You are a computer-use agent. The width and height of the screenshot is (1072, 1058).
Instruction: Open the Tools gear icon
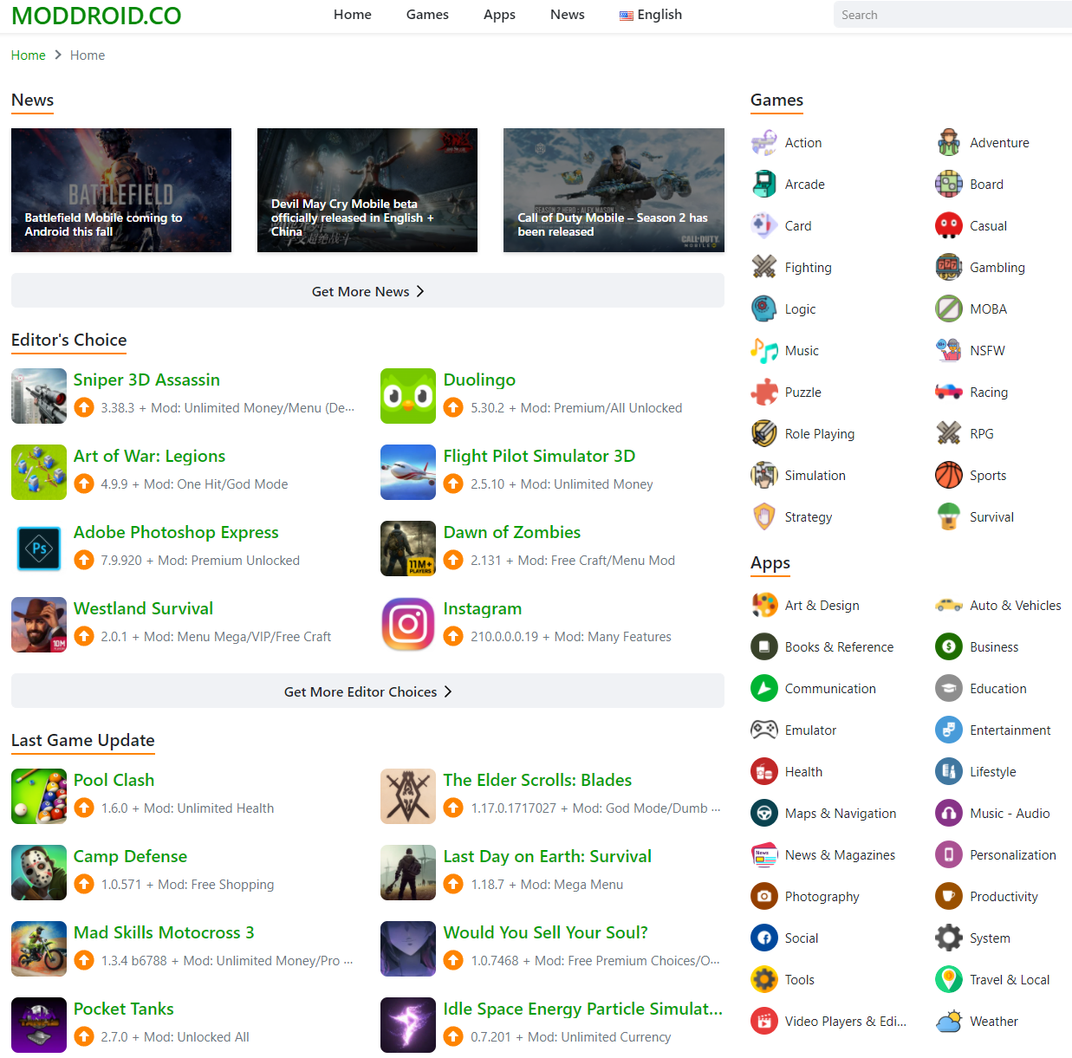[x=763, y=979]
